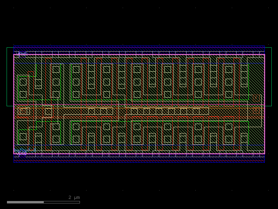This screenshot has height=209, width=278.
Task: Select a contact via in the top-left transistor
Action: (23, 82)
